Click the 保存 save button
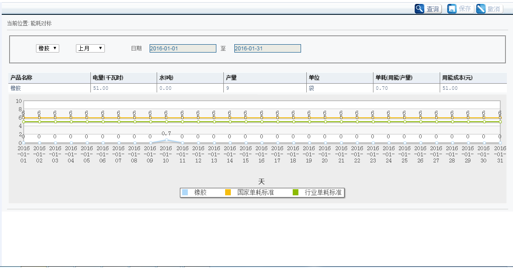The height and width of the screenshot is (268, 513). tap(460, 9)
